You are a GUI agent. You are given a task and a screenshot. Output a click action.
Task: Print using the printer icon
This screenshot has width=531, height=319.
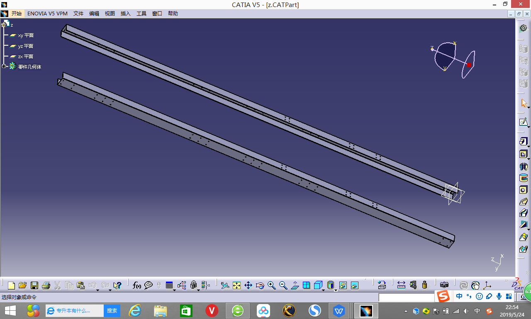46,285
